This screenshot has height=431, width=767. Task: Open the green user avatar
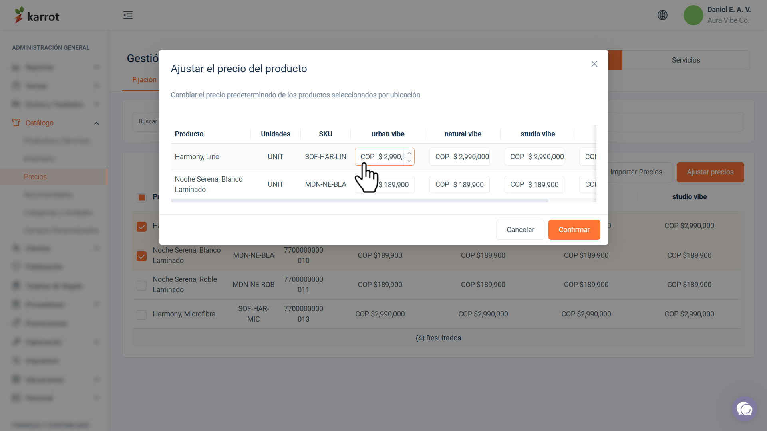click(x=693, y=15)
